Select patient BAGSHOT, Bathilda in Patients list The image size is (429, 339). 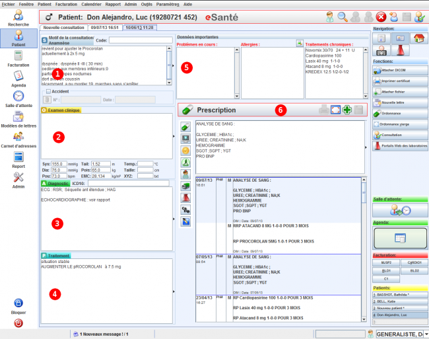[399, 295]
